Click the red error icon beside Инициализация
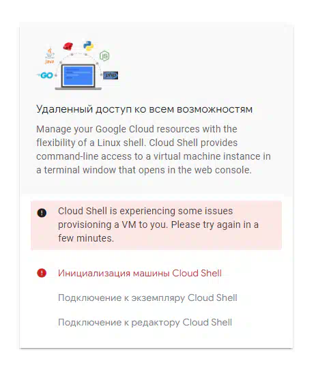Screen dimensions: 316x376 (42, 273)
